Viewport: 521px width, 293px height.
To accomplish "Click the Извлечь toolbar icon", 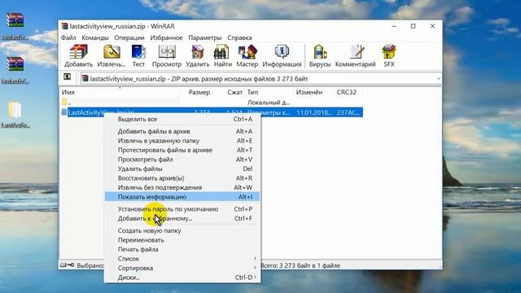I will (x=112, y=56).
